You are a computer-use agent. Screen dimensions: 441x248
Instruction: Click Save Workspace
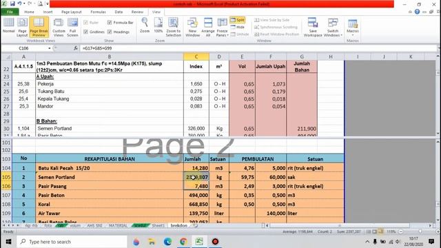tap(313, 28)
